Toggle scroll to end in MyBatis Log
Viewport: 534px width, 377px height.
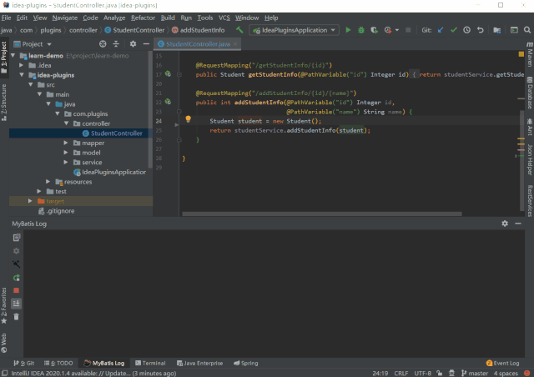pos(16,304)
